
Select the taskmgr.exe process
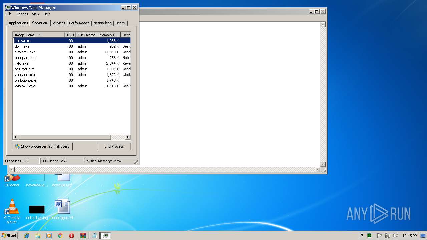coord(72,69)
